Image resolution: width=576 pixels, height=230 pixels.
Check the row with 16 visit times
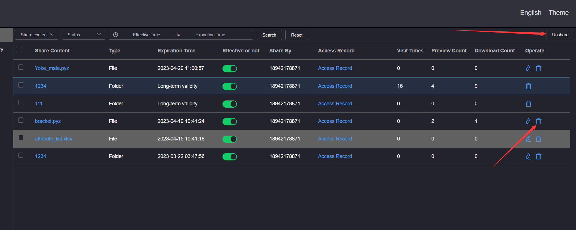coord(21,85)
